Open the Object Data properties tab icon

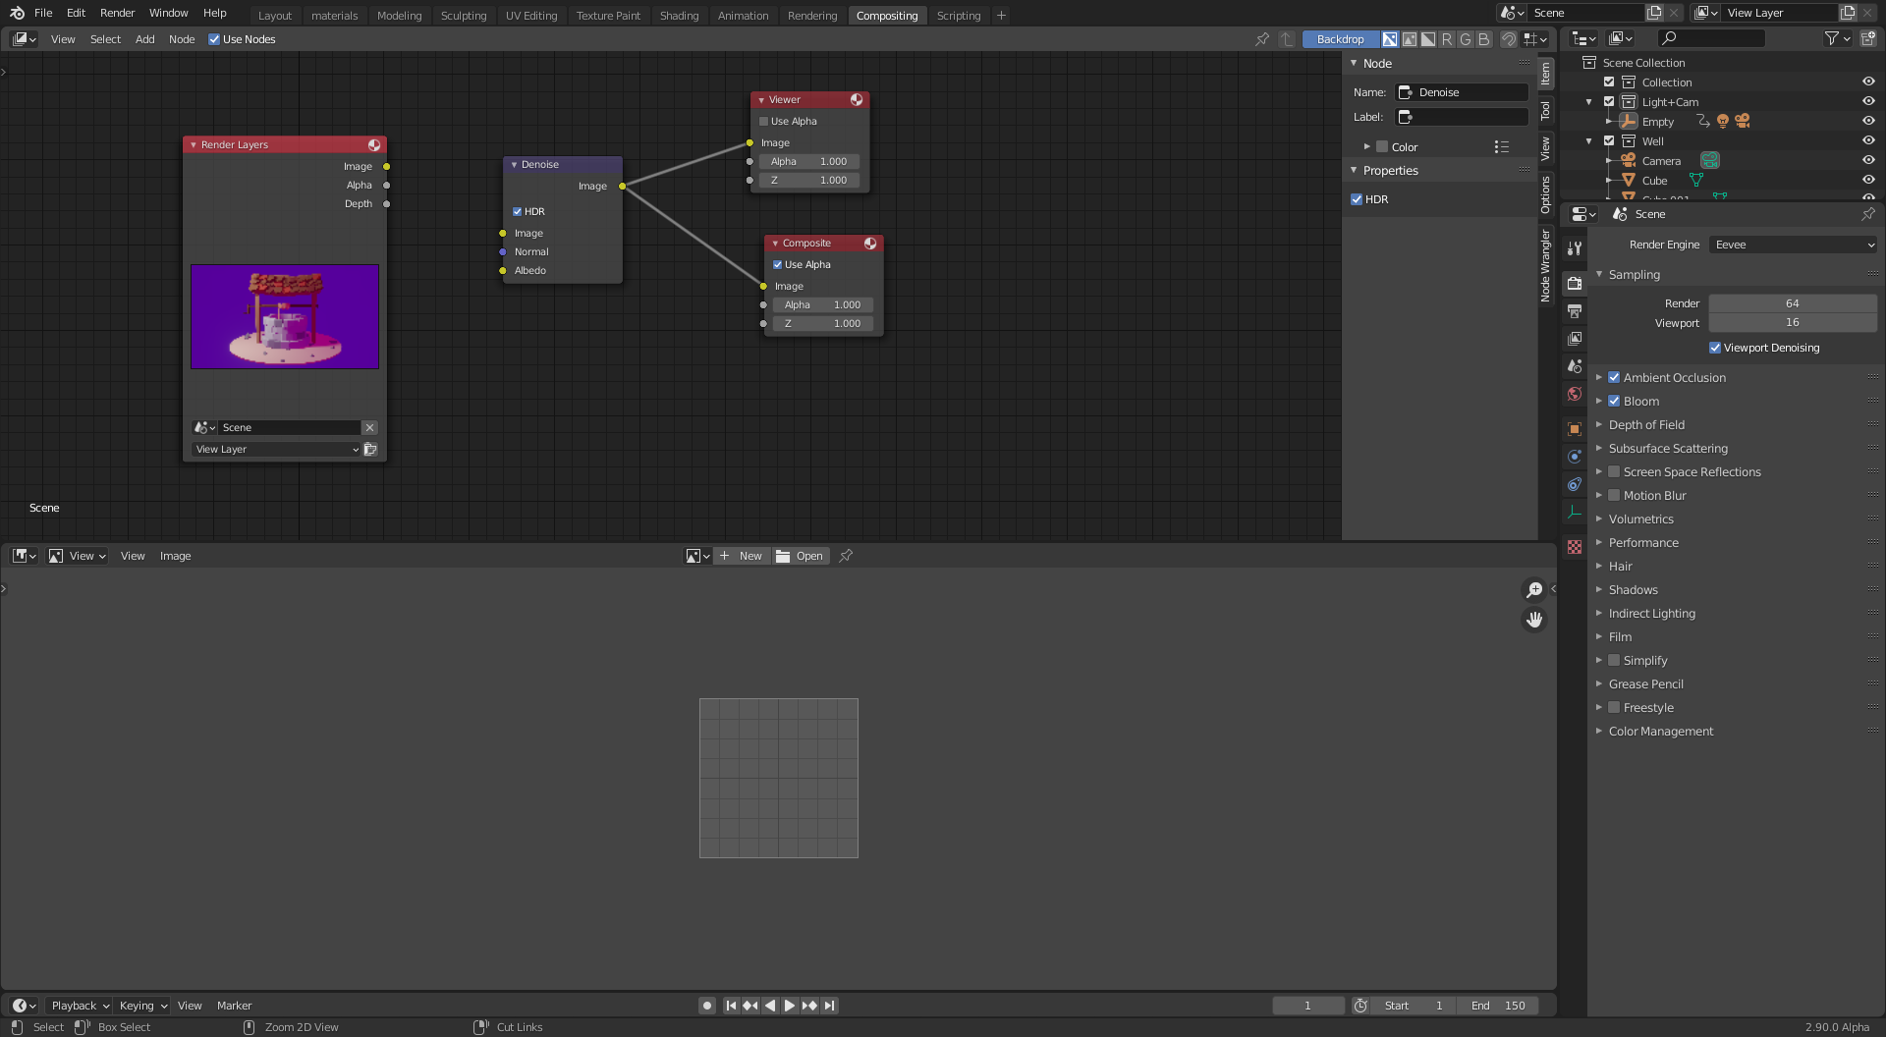(1575, 512)
